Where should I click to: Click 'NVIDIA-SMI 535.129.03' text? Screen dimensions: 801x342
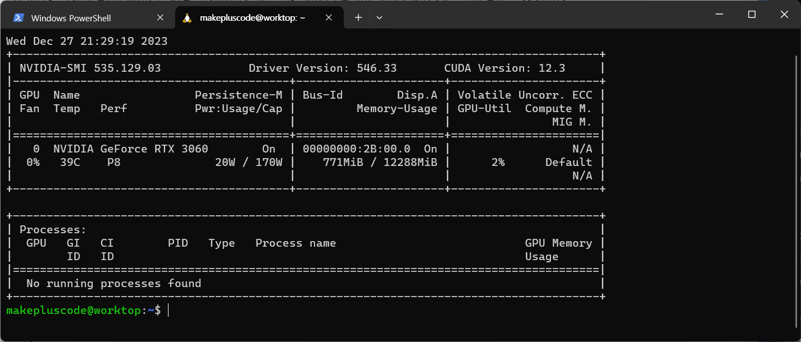click(90, 68)
